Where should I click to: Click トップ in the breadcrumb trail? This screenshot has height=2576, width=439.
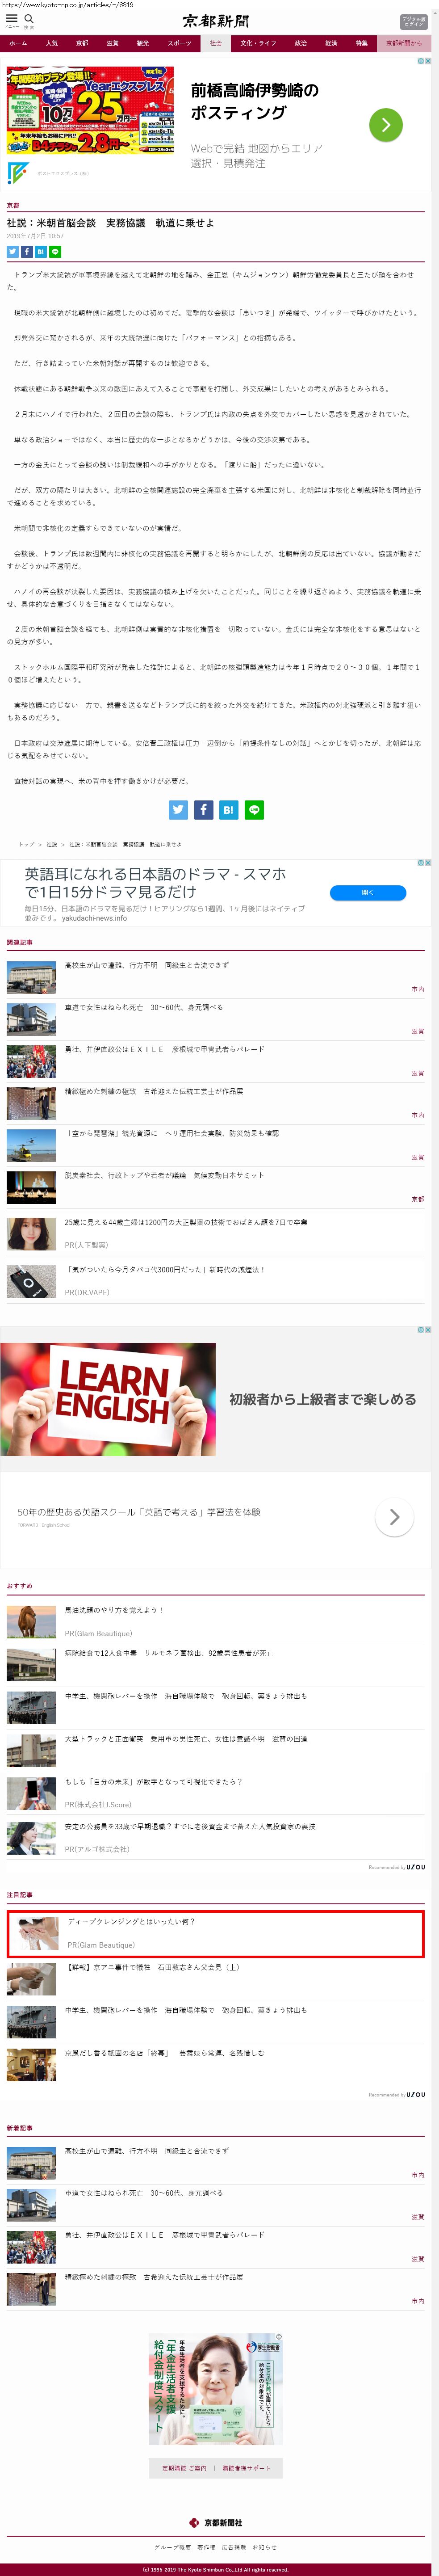tap(26, 845)
